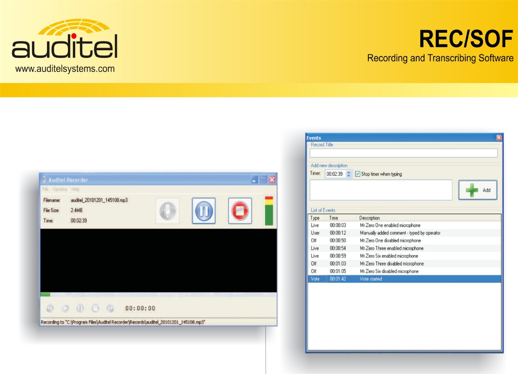Image resolution: width=518 pixels, height=374 pixels.
Task: Click the small stop playback control
Action: pos(95,308)
